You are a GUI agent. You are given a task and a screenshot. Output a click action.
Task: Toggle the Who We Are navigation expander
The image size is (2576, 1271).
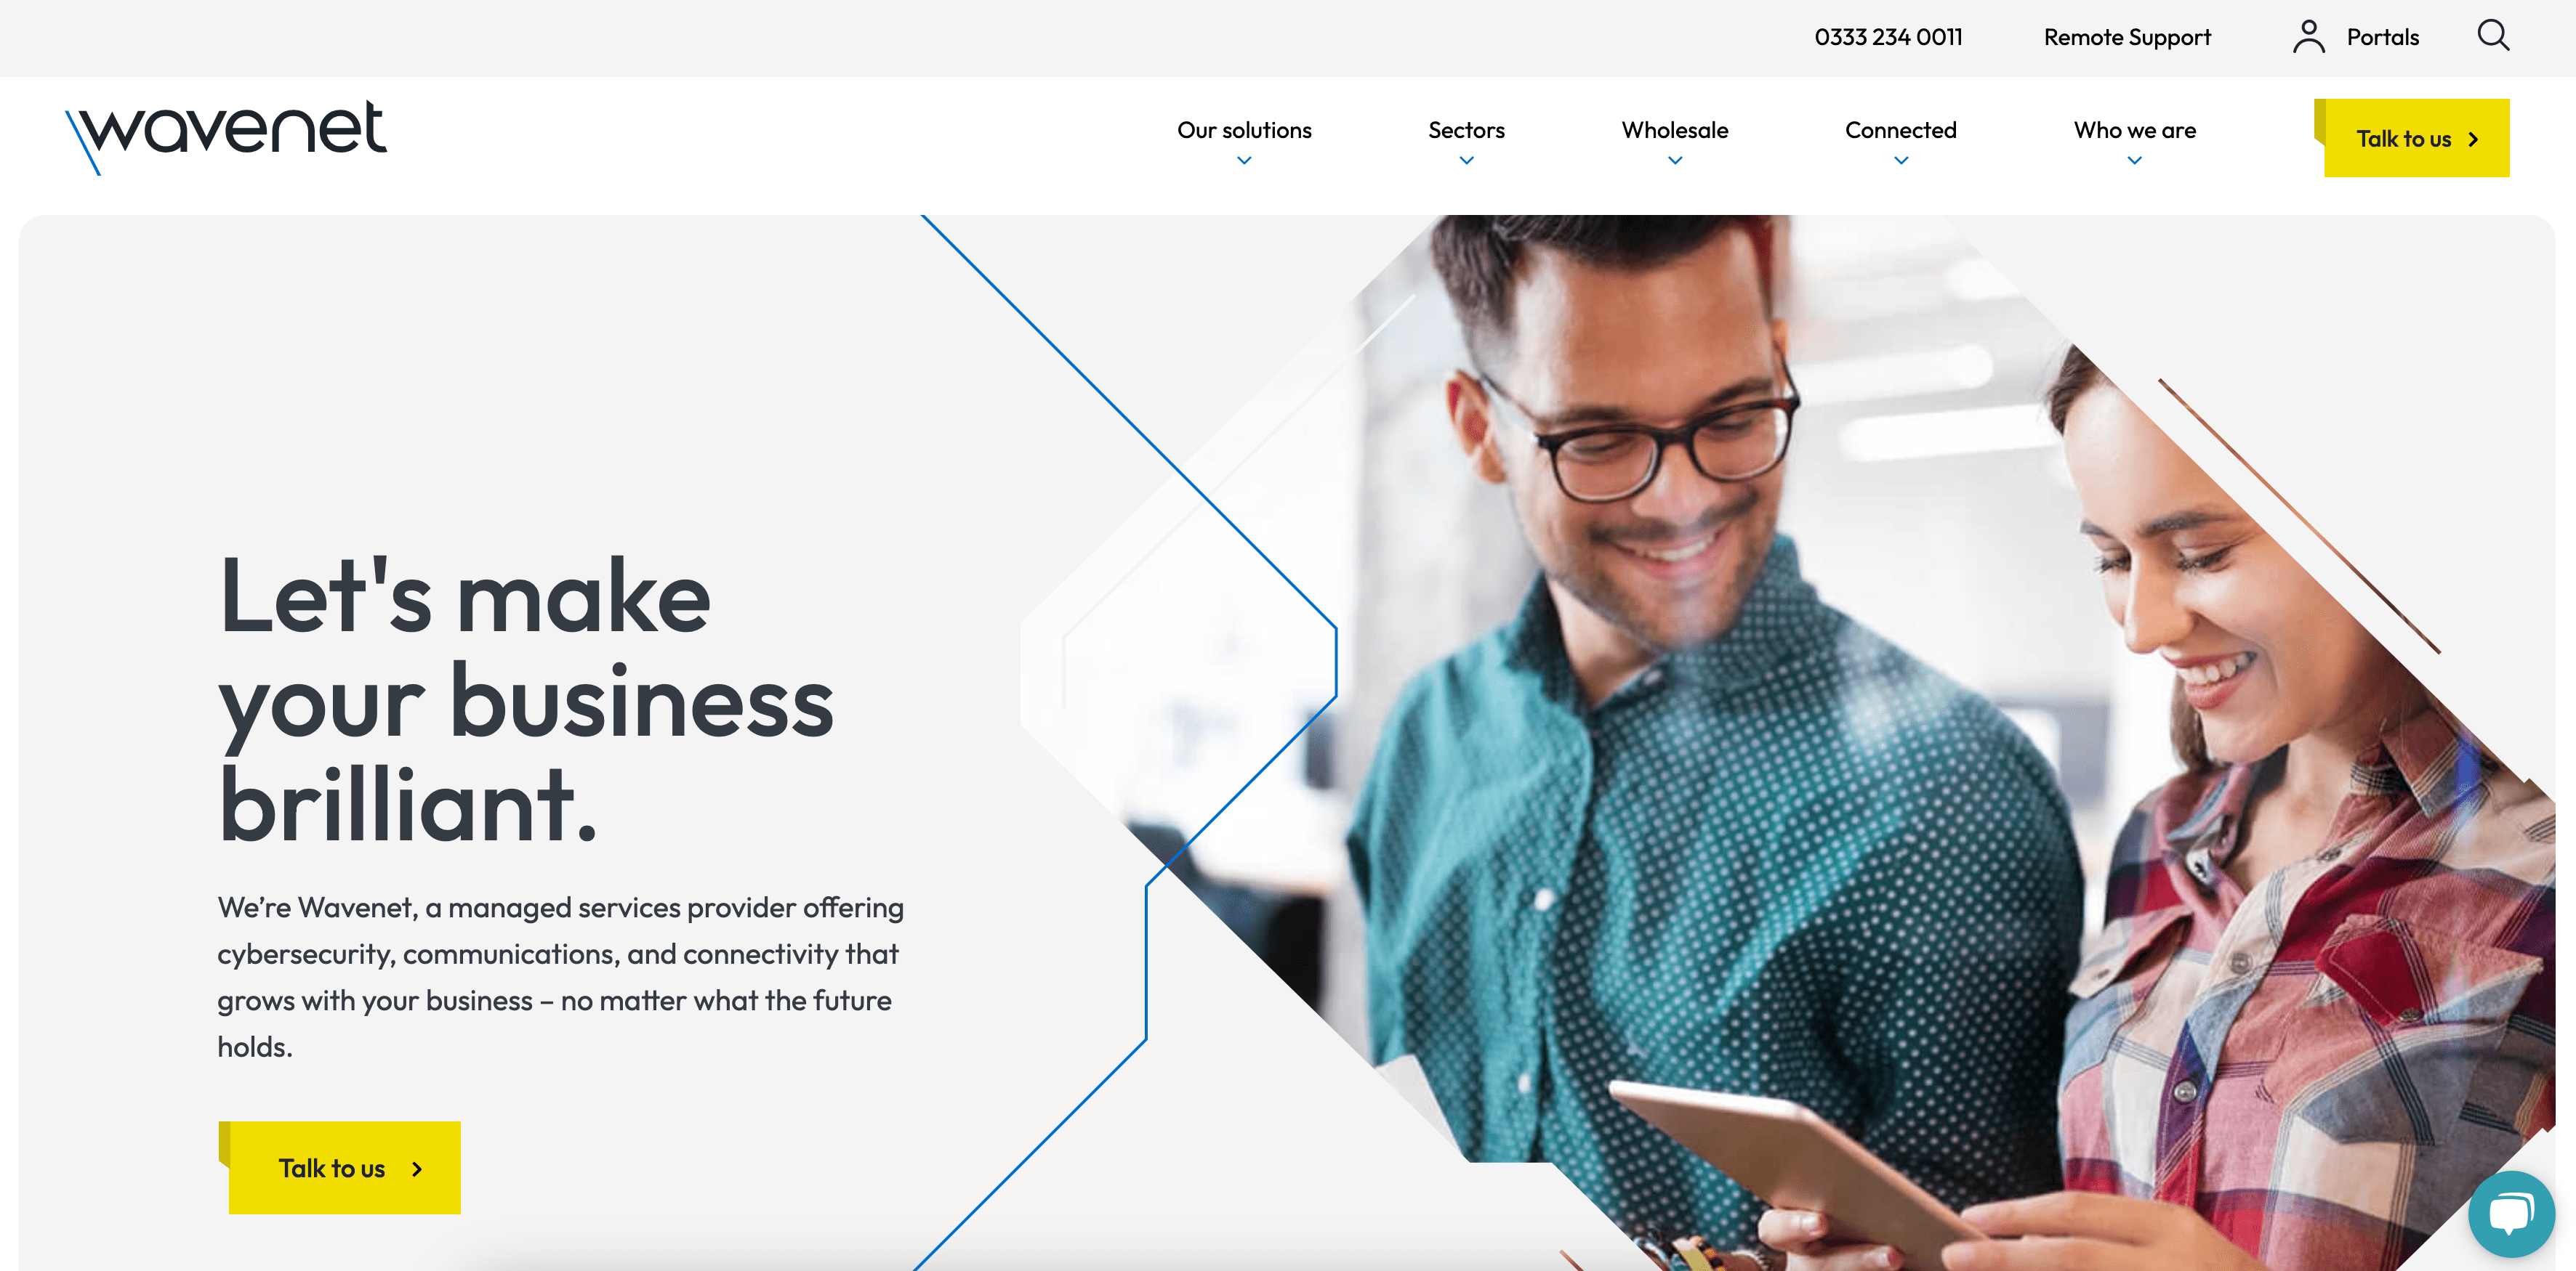[2134, 159]
